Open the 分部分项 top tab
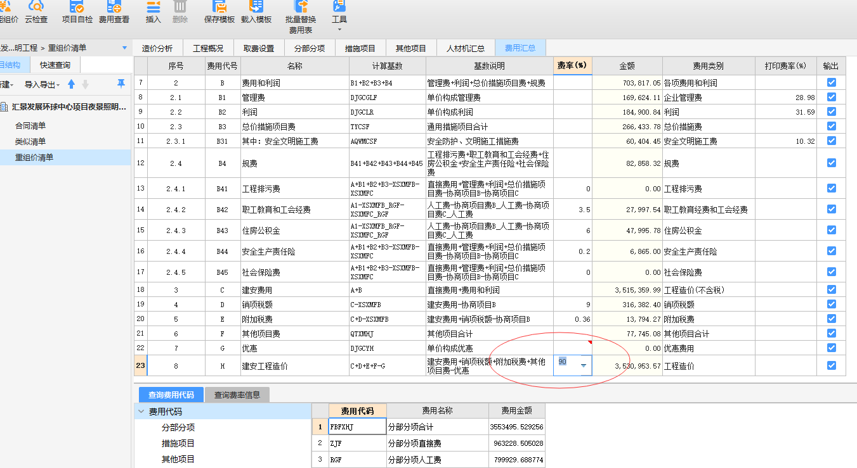857x468 pixels. [310, 48]
